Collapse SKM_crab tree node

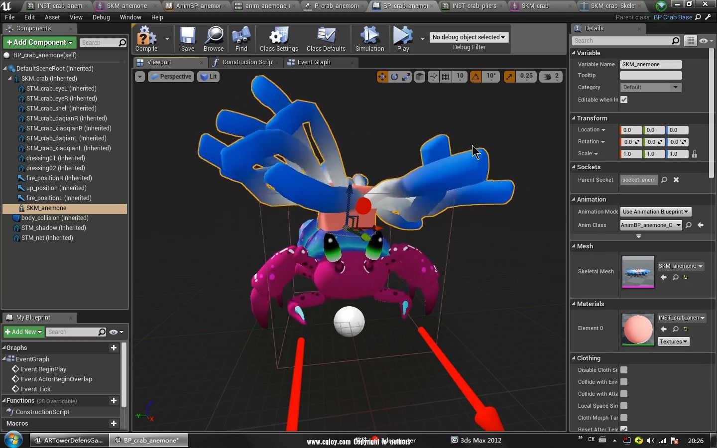tap(10, 79)
